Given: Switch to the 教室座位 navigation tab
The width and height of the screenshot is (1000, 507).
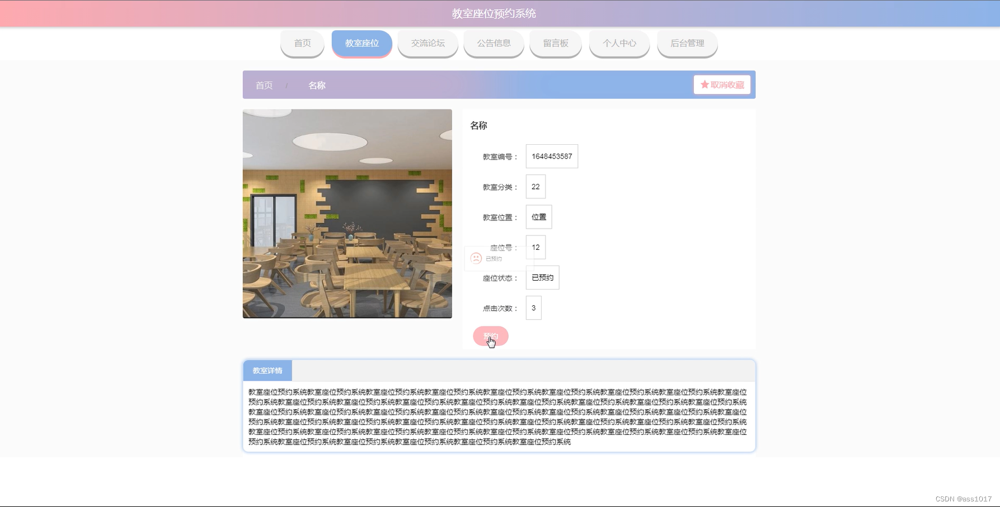Looking at the screenshot, I should 361,42.
